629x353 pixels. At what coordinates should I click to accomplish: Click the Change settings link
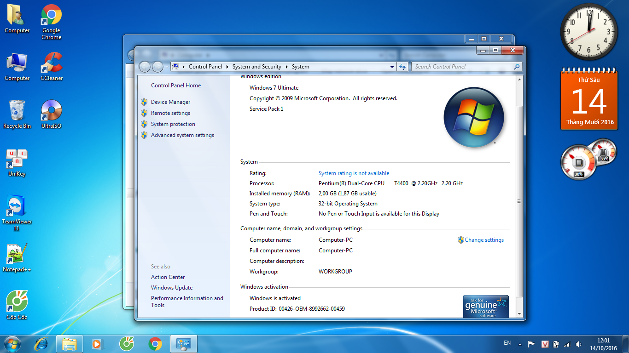coord(484,240)
